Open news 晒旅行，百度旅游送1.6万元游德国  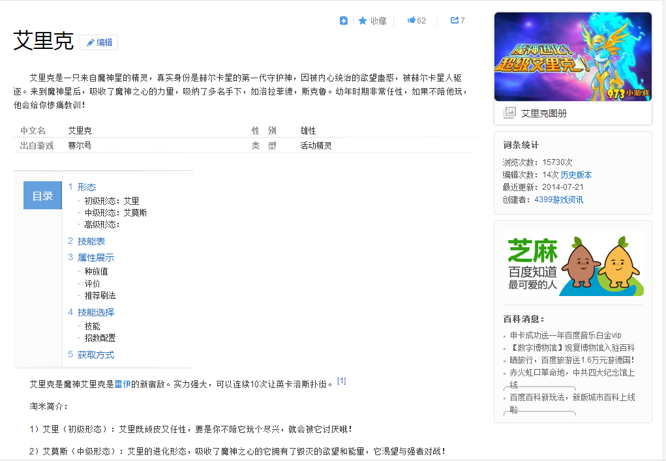click(572, 360)
